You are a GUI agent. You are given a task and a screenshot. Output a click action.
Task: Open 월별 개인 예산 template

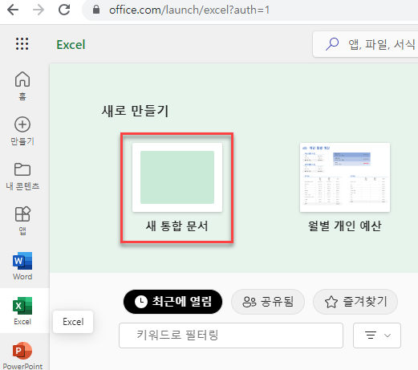tap(345, 188)
